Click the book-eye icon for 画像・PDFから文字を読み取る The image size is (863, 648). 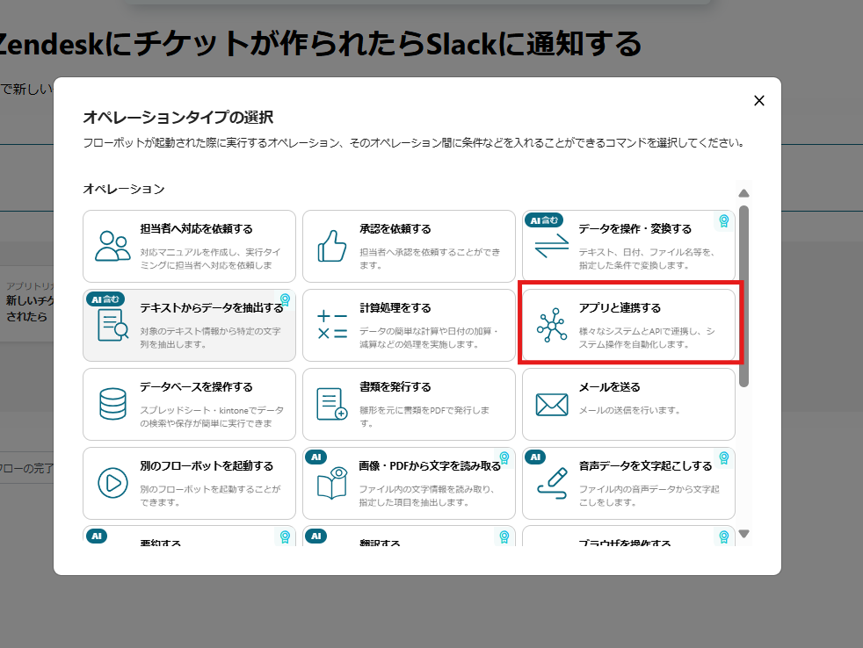[x=332, y=483]
